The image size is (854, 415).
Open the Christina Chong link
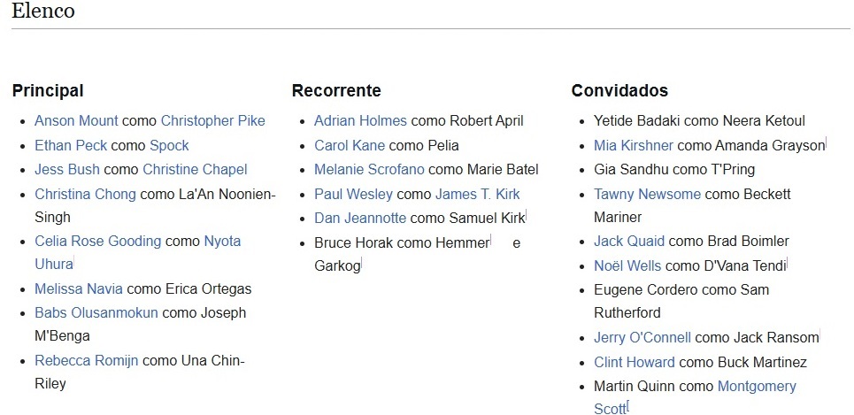coord(85,195)
